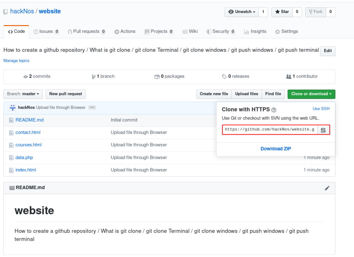Open the Insights tab
The width and height of the screenshot is (354, 257).
click(x=255, y=31)
